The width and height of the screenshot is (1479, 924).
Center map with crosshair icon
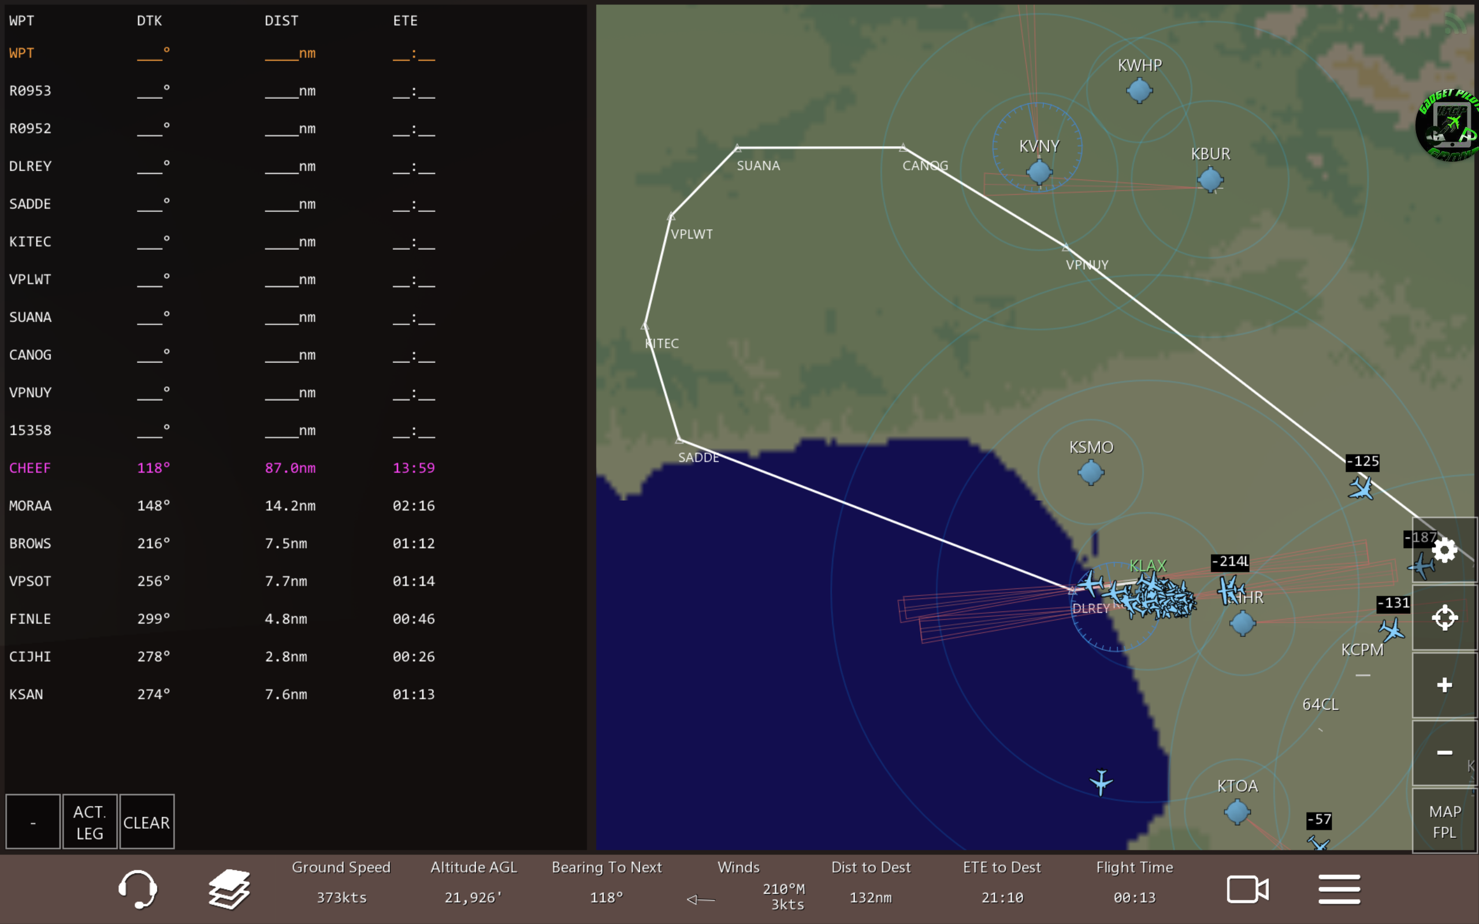pos(1444,617)
